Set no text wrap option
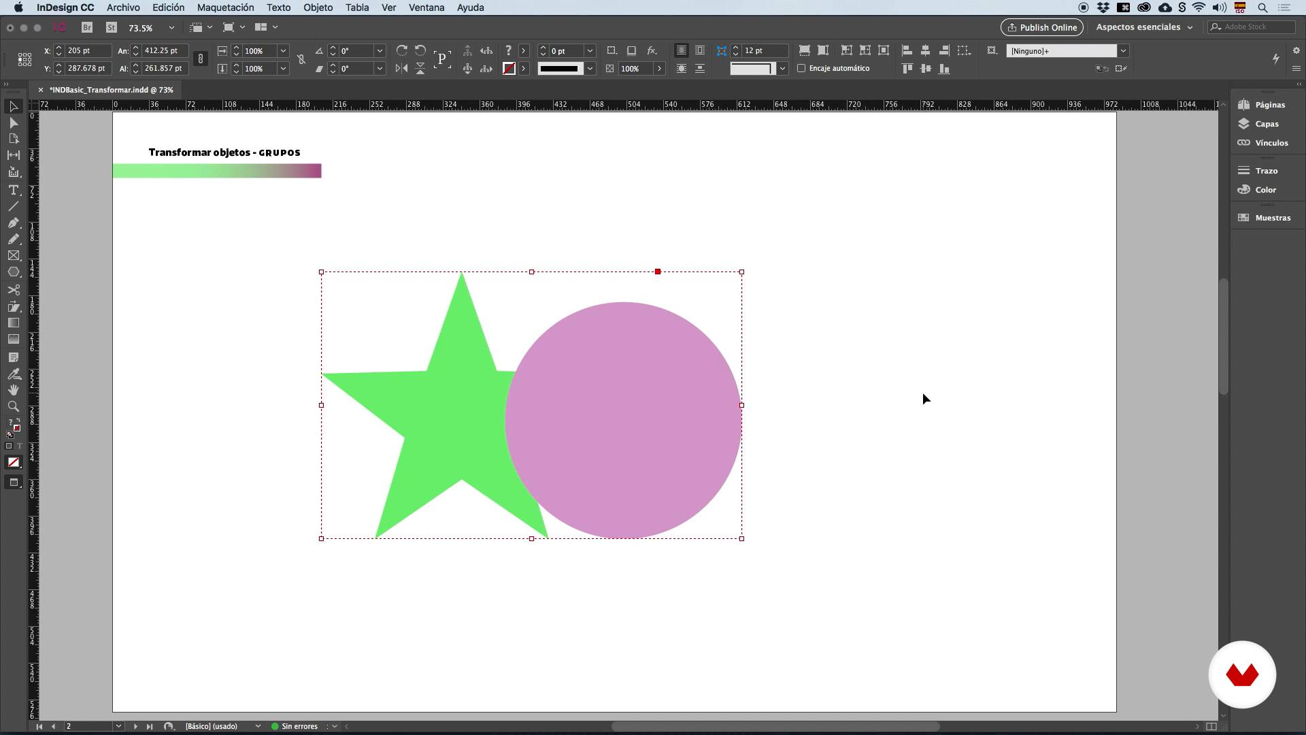The width and height of the screenshot is (1306, 735). tap(681, 51)
